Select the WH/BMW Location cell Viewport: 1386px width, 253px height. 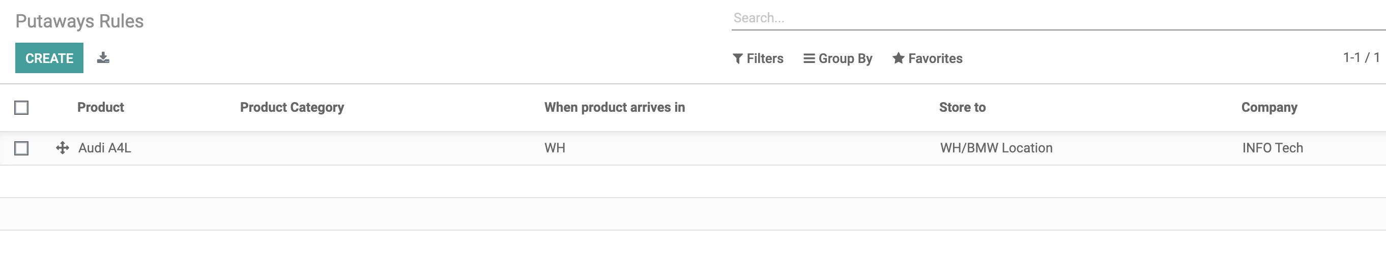[x=996, y=148]
